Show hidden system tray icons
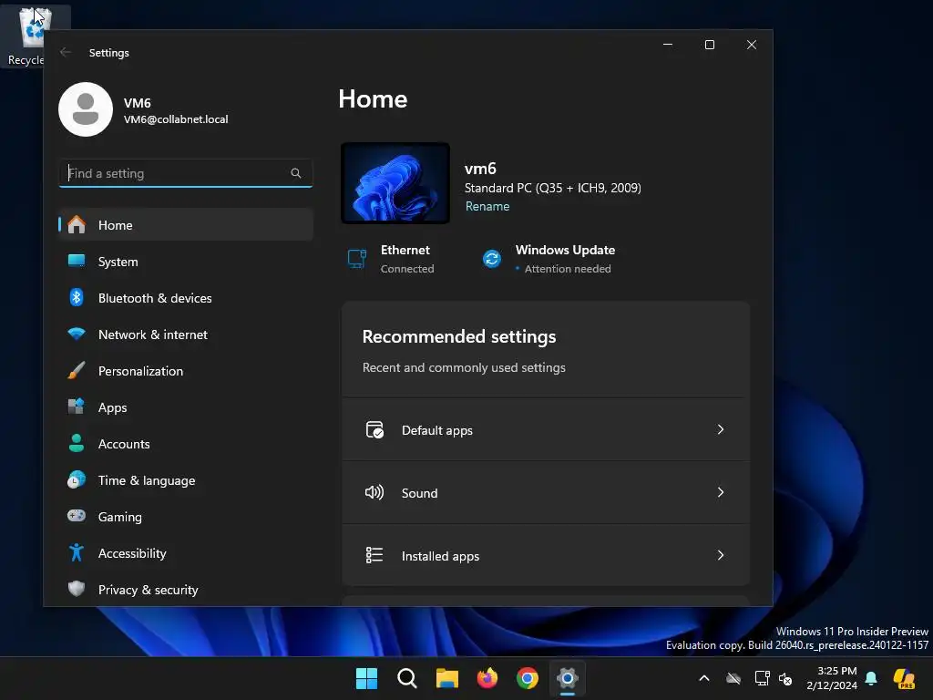The image size is (933, 700). point(704,678)
